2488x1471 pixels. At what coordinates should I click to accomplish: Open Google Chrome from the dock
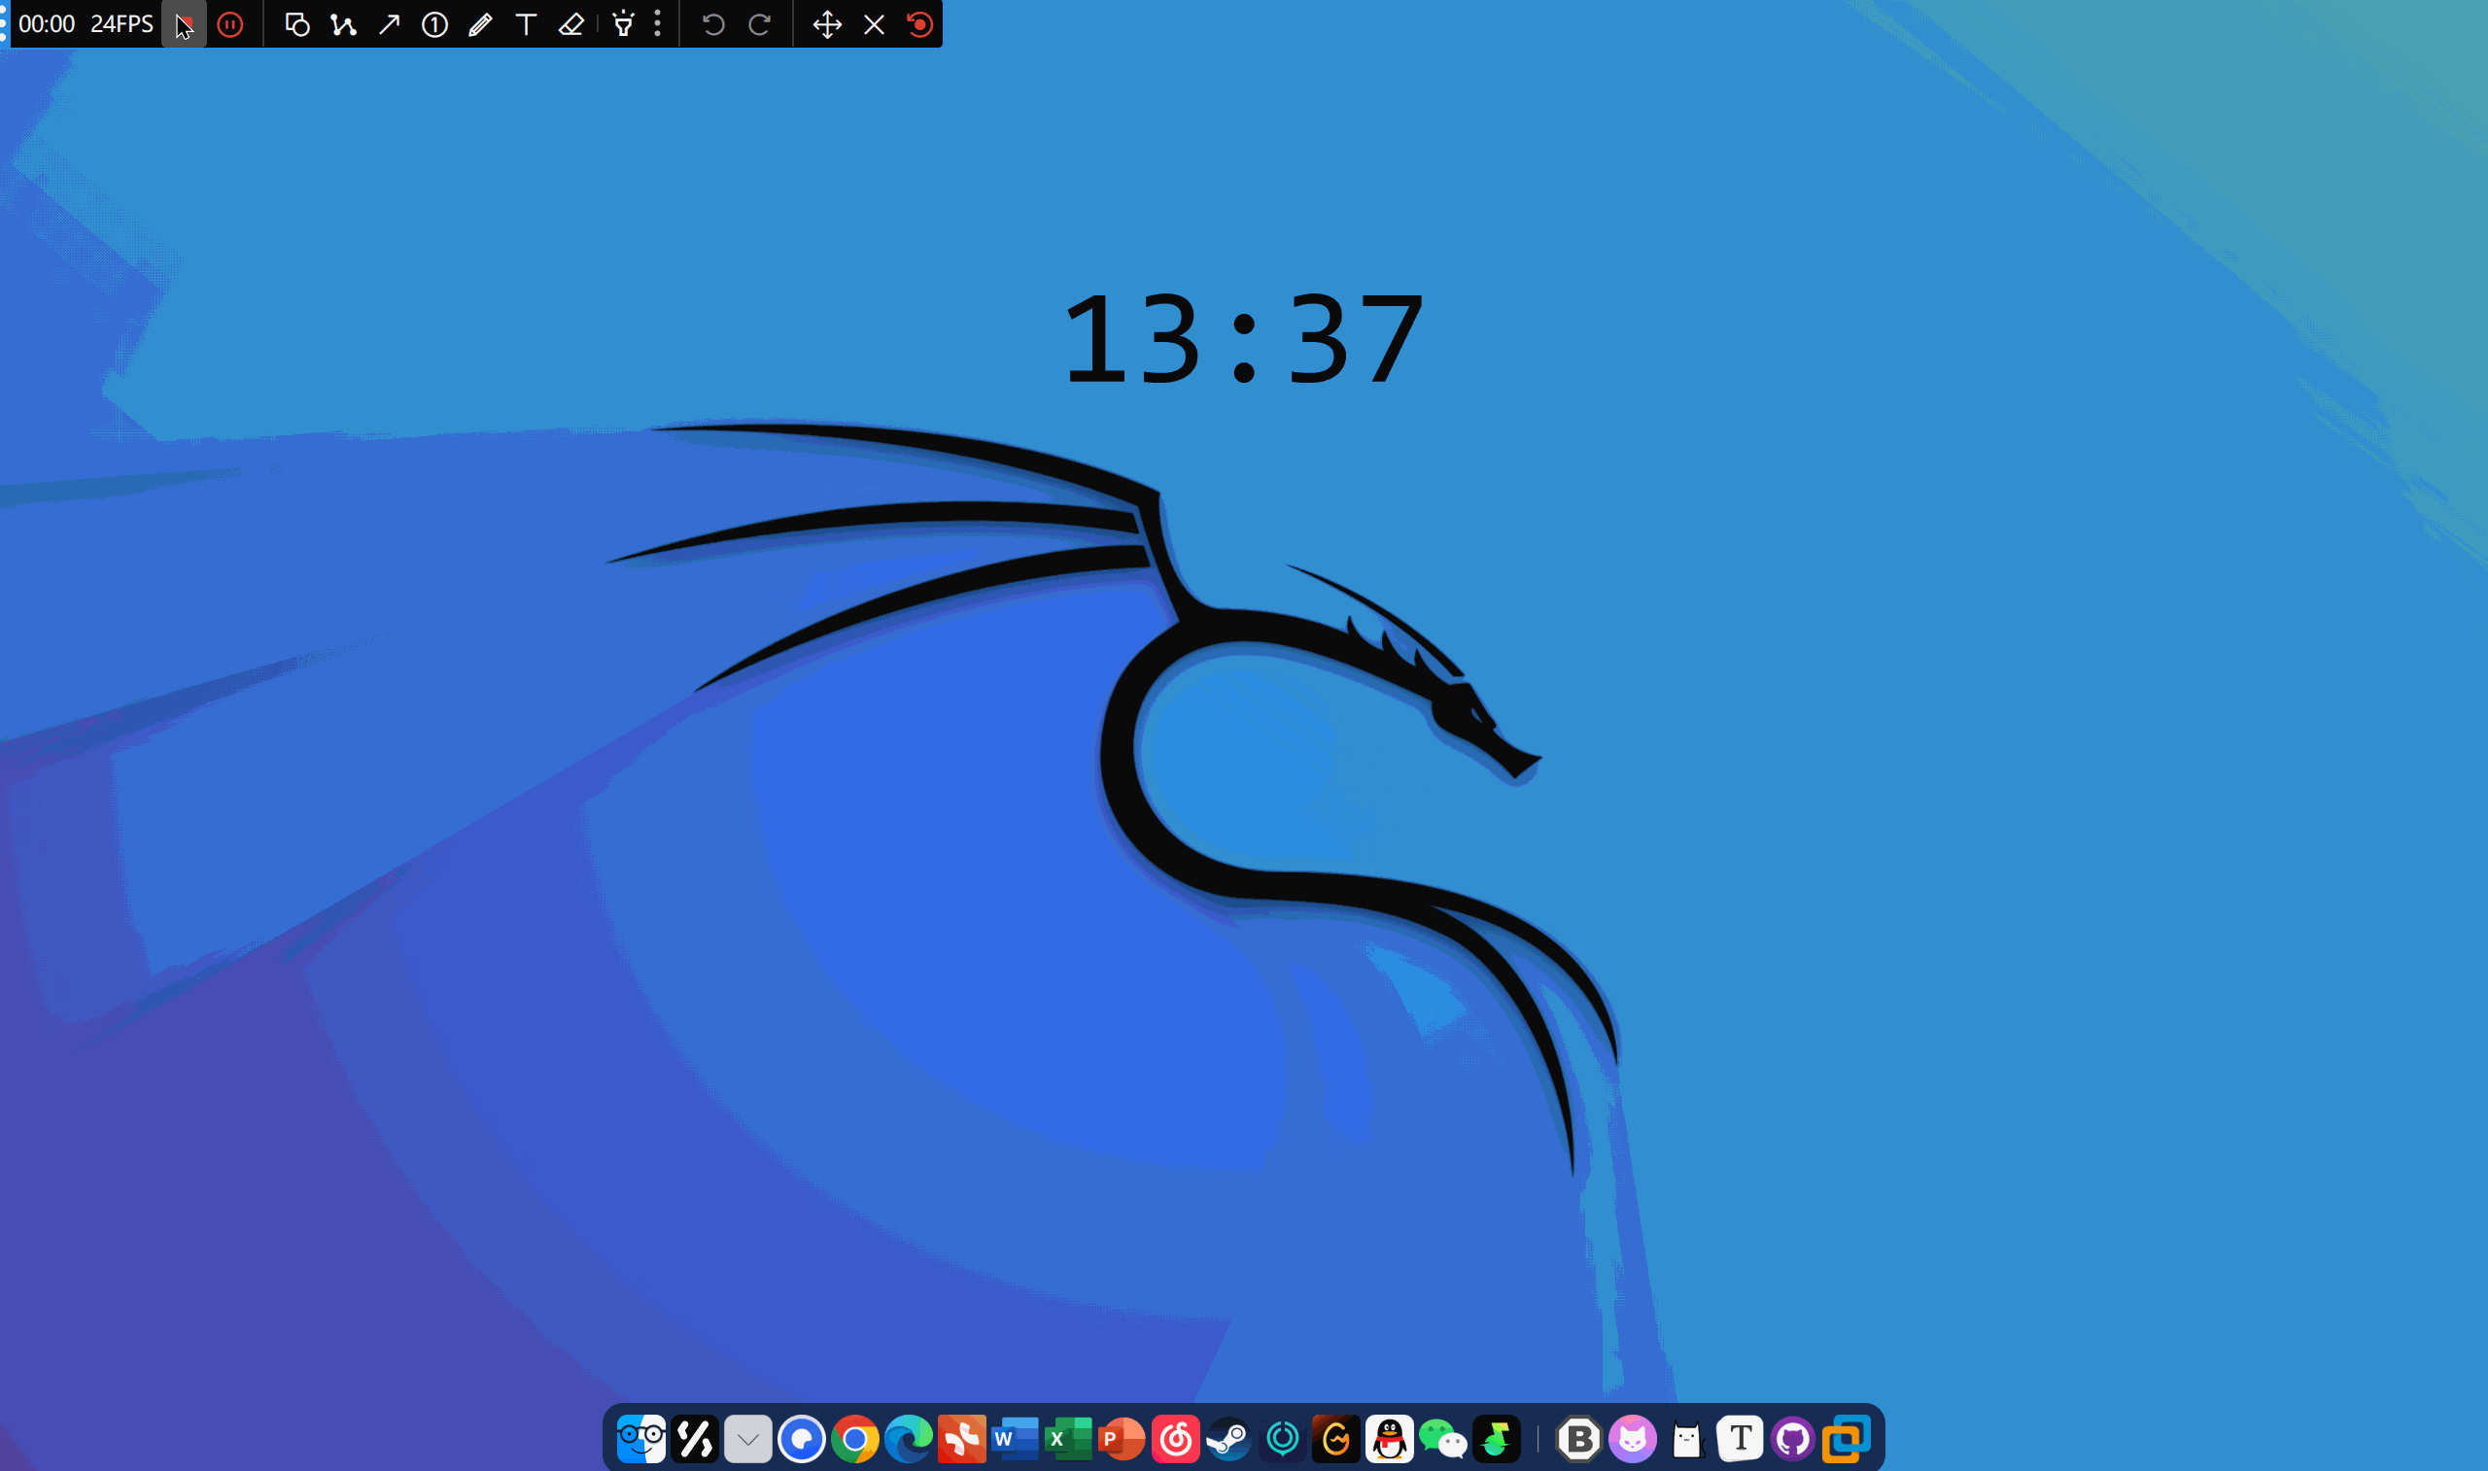(x=855, y=1439)
